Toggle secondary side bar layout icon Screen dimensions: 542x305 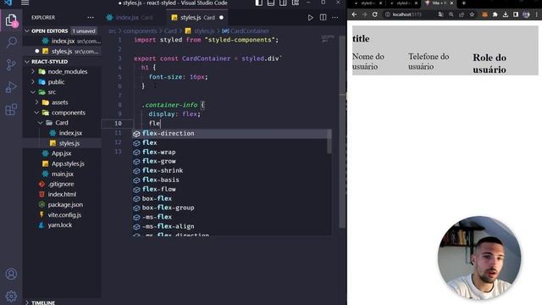point(283,3)
